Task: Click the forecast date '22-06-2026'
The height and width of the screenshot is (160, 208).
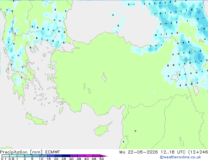Action: (x=143, y=152)
